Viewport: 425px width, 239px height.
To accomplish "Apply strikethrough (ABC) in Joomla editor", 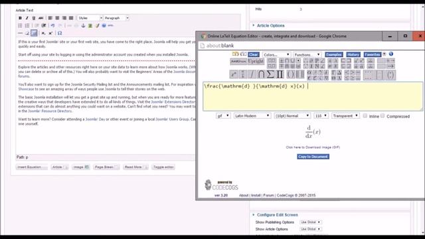I will 41,18.
